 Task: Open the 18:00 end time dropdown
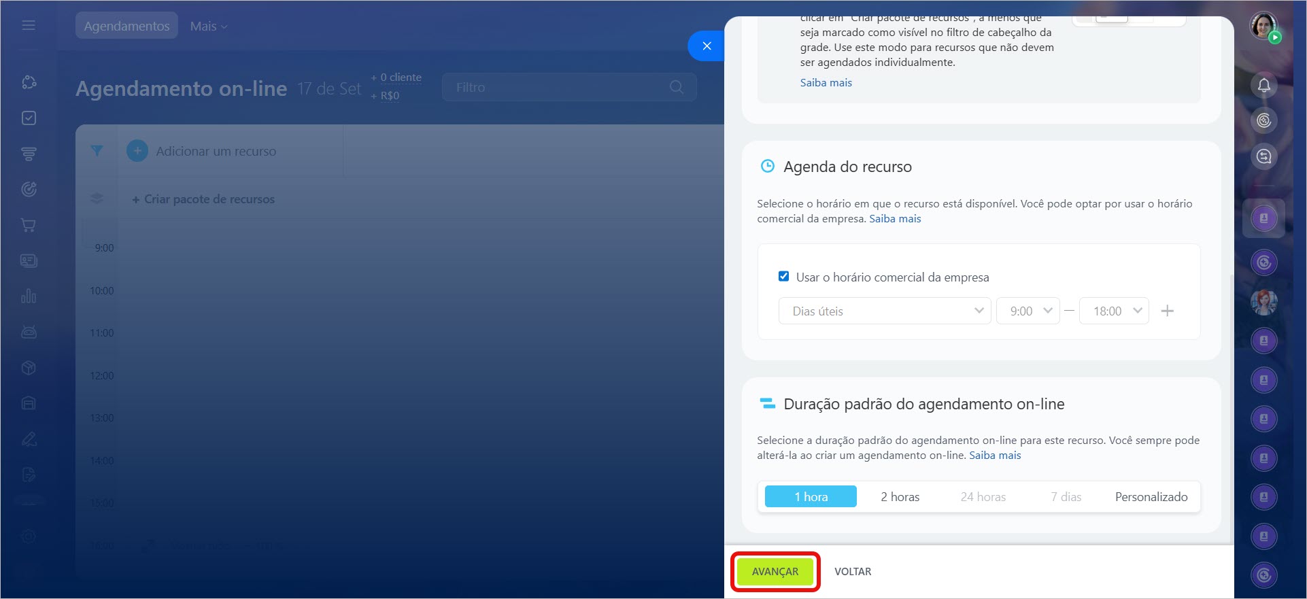click(x=1114, y=311)
